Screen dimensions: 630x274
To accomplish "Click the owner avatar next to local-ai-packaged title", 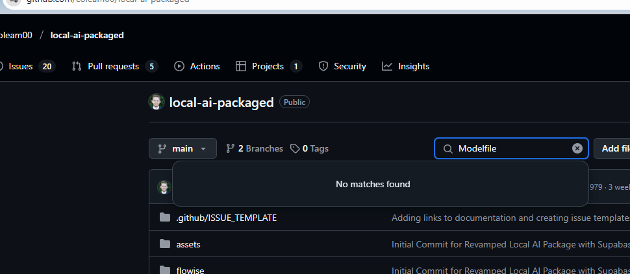I will 157,102.
